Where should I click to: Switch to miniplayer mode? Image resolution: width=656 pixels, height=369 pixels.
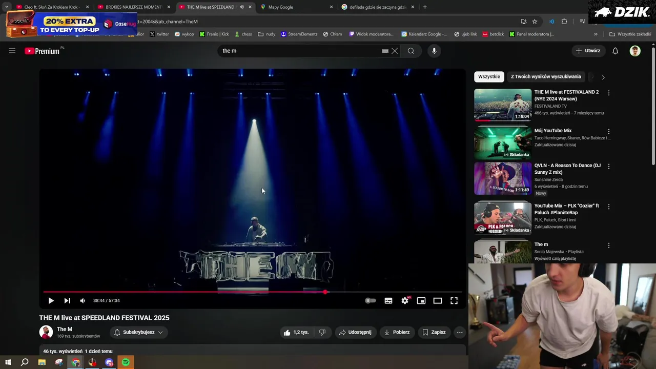point(421,301)
